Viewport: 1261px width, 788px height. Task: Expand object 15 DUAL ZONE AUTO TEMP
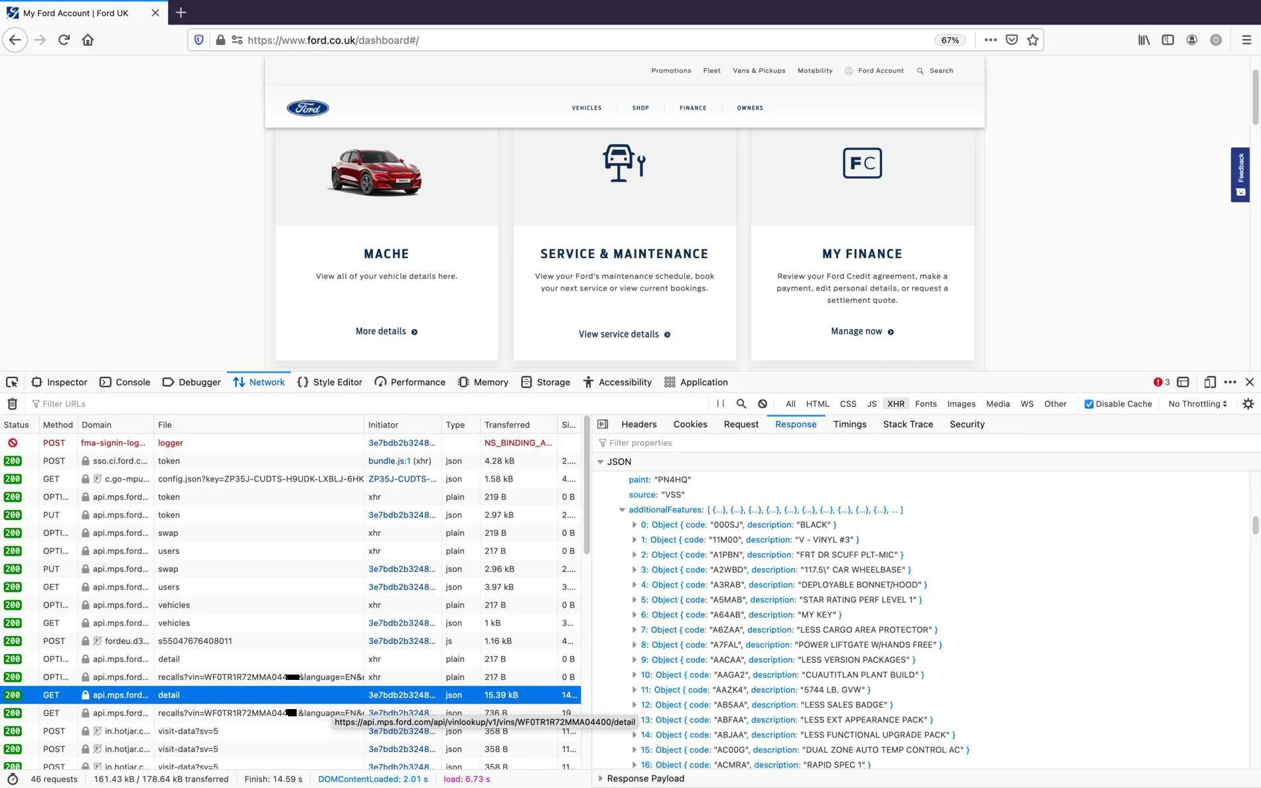click(x=634, y=750)
